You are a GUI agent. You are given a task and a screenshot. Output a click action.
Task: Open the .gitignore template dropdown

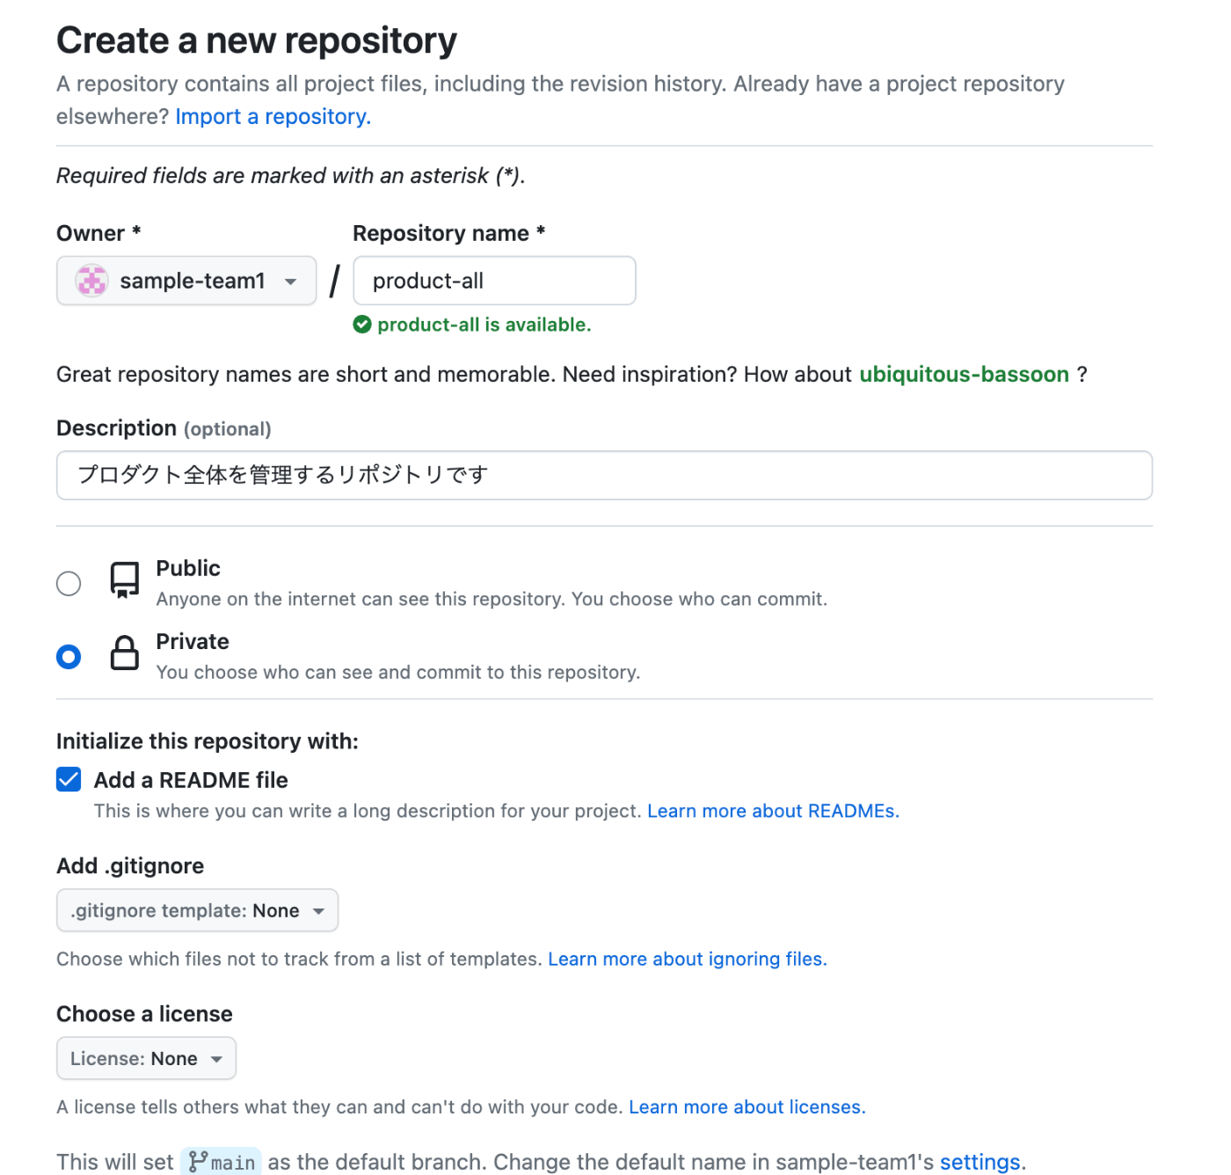(197, 910)
